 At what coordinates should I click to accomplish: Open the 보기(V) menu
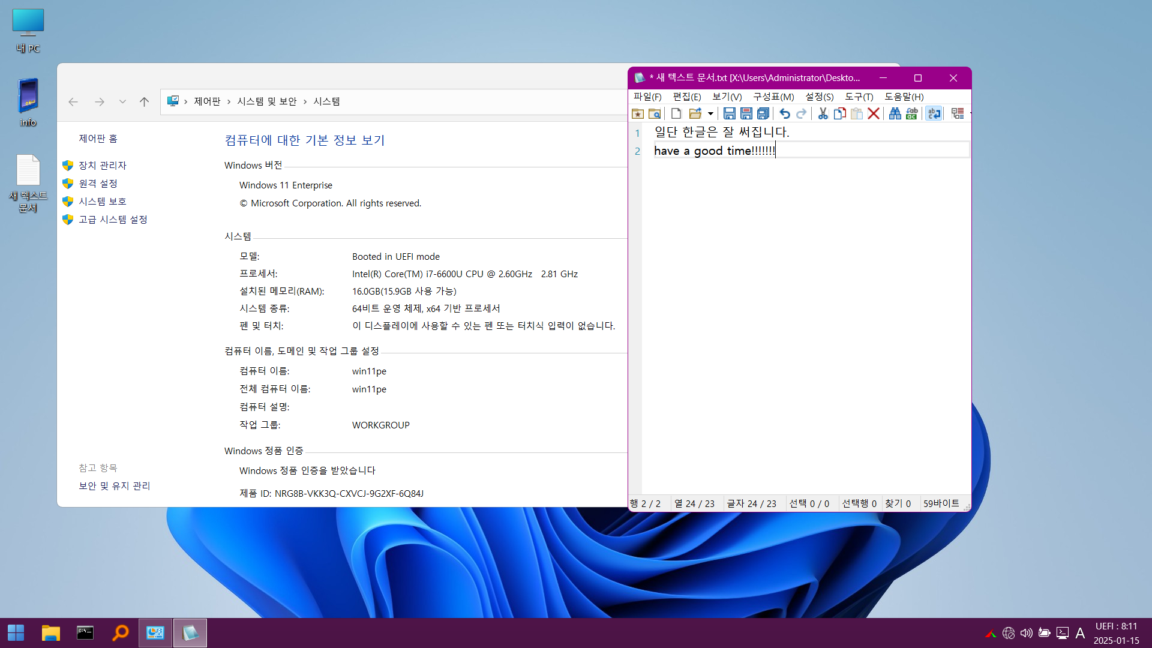(x=727, y=97)
